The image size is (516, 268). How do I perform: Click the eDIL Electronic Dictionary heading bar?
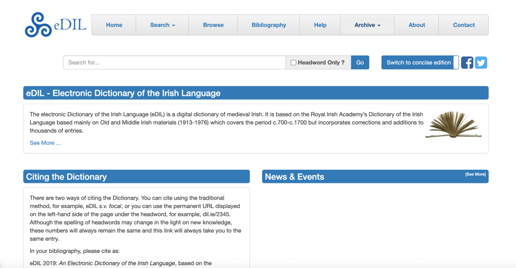255,93
